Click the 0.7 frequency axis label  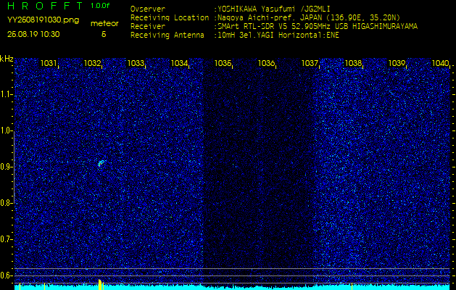point(6,239)
